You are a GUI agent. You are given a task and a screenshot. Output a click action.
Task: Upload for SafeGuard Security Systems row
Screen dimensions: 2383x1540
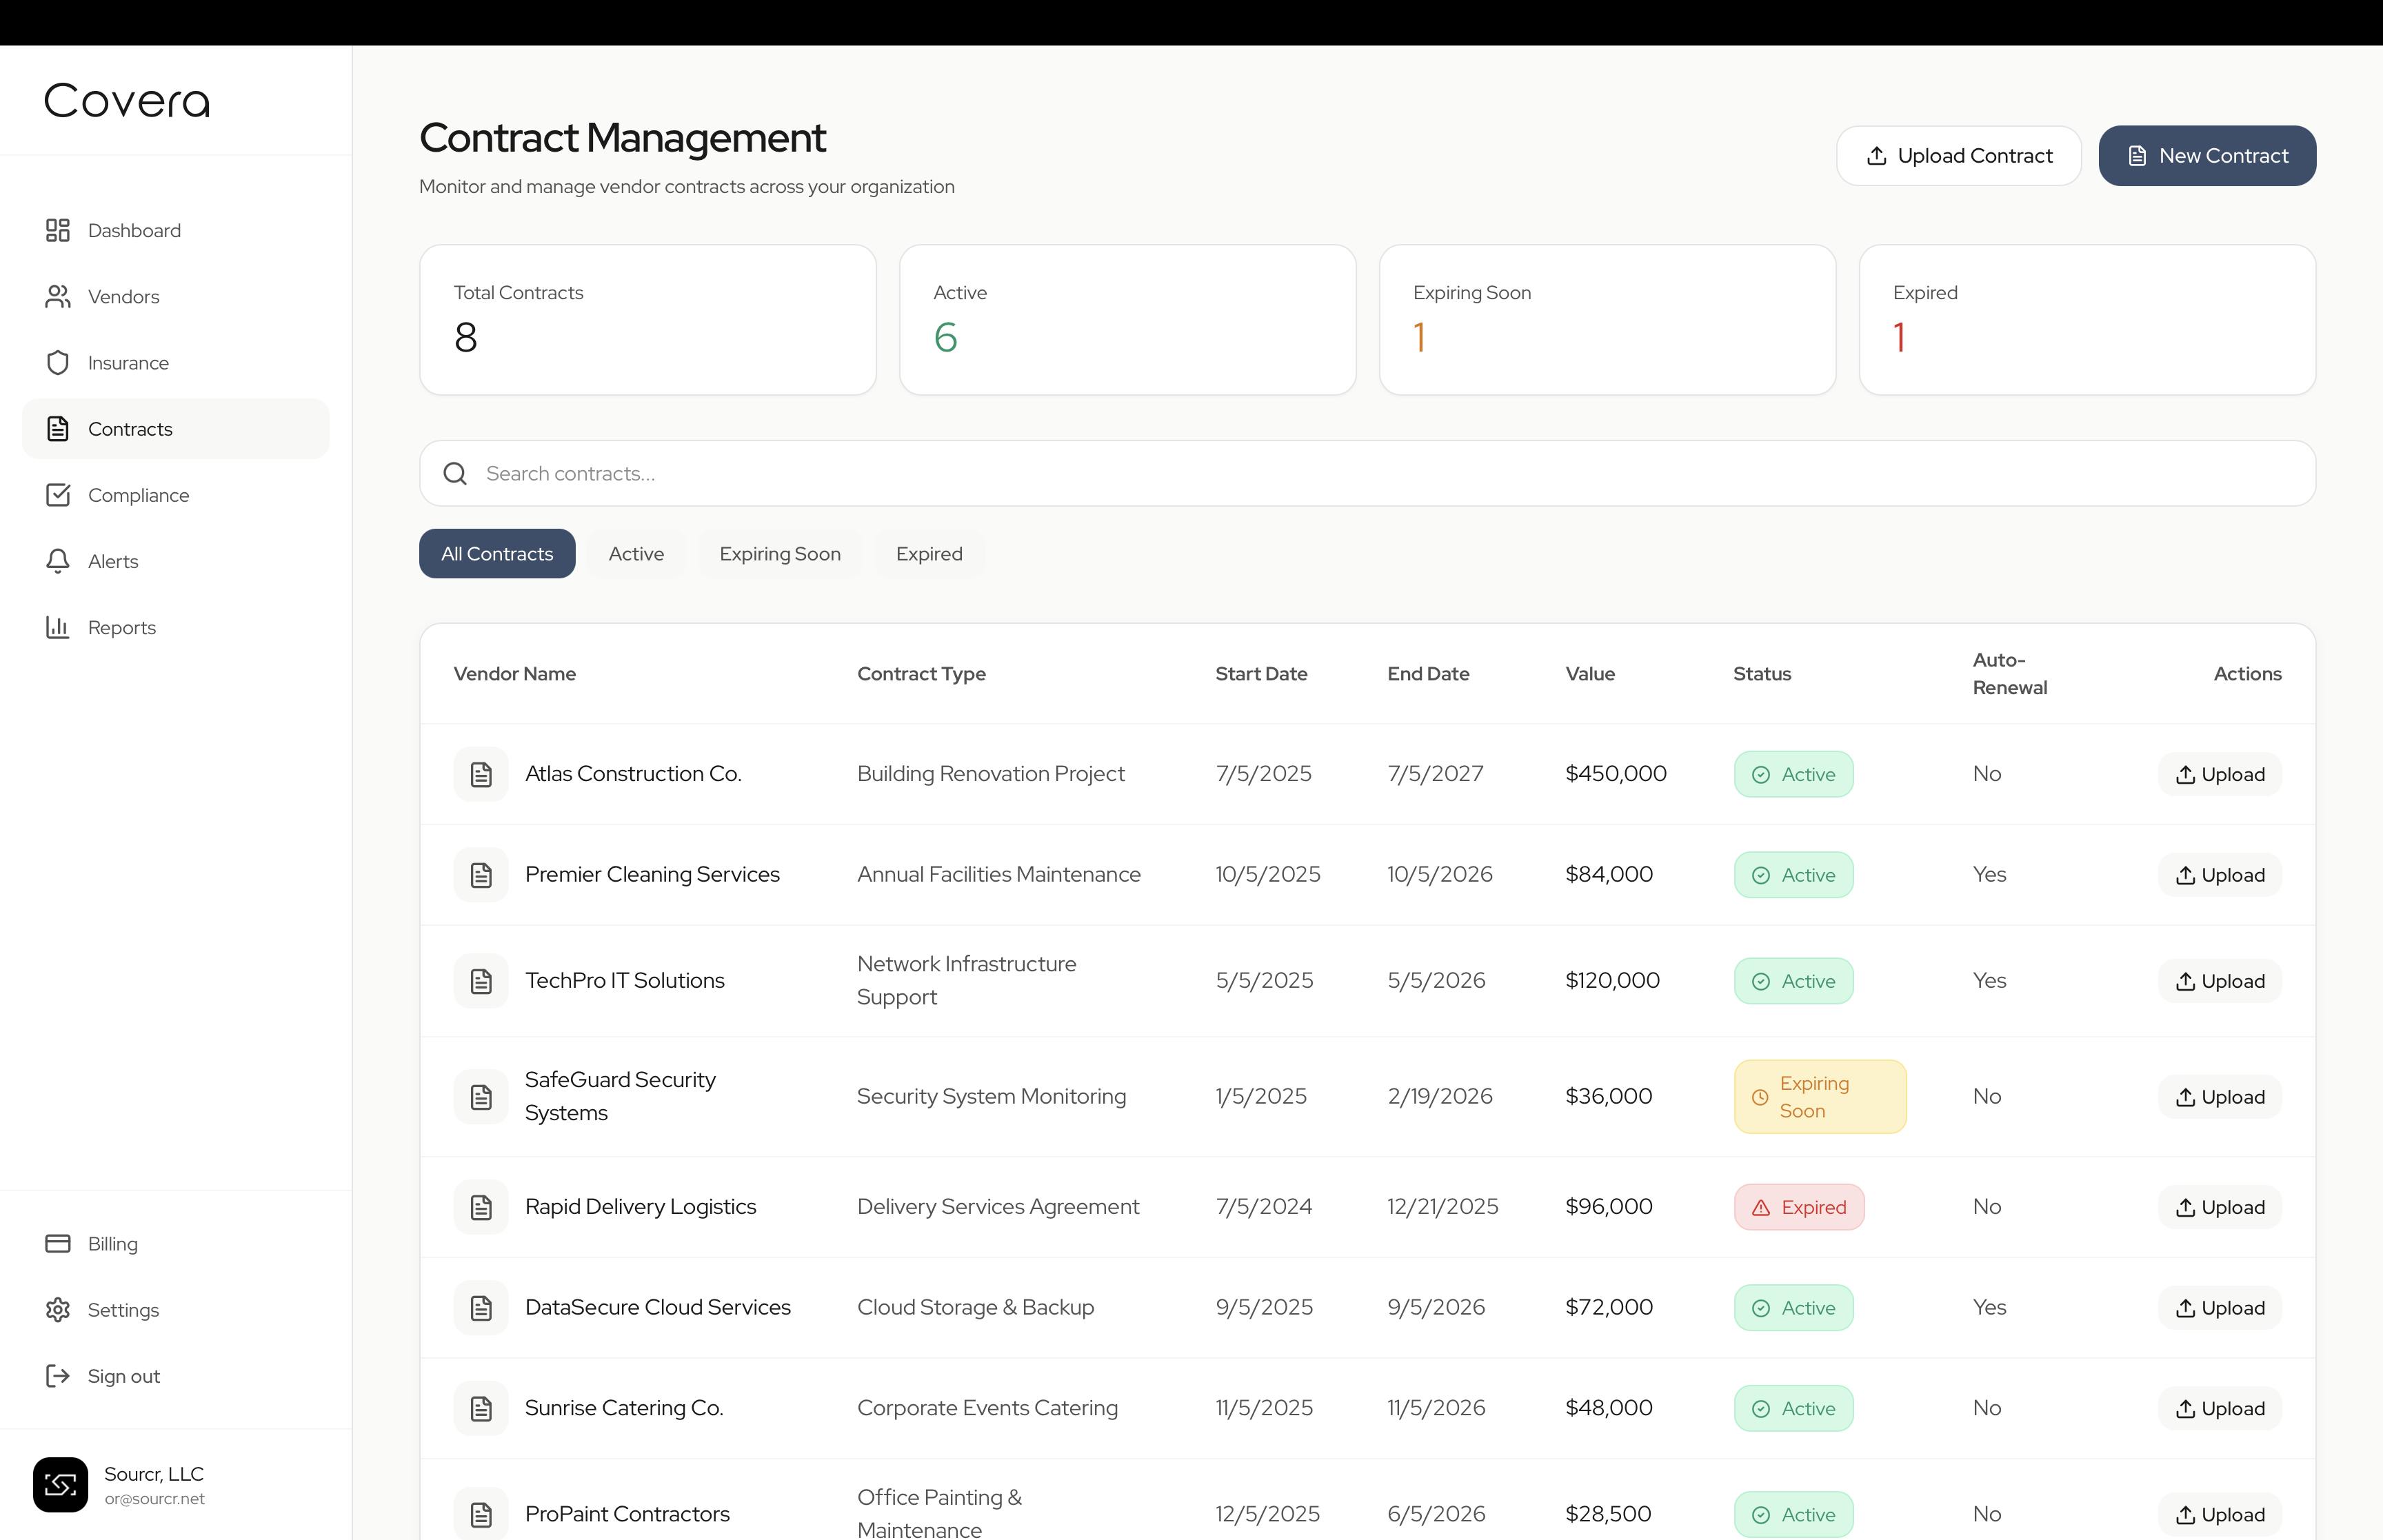pos(2220,1097)
